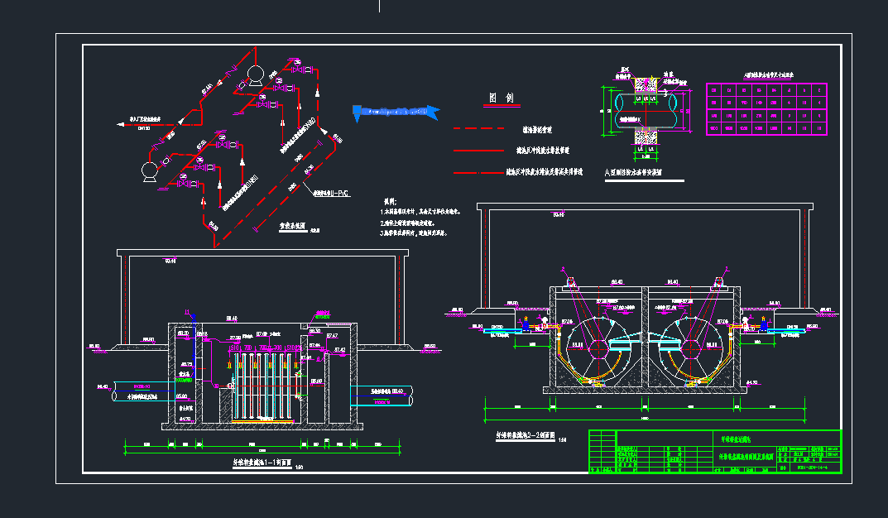Select the green title block
888x518 pixels.
(715, 451)
